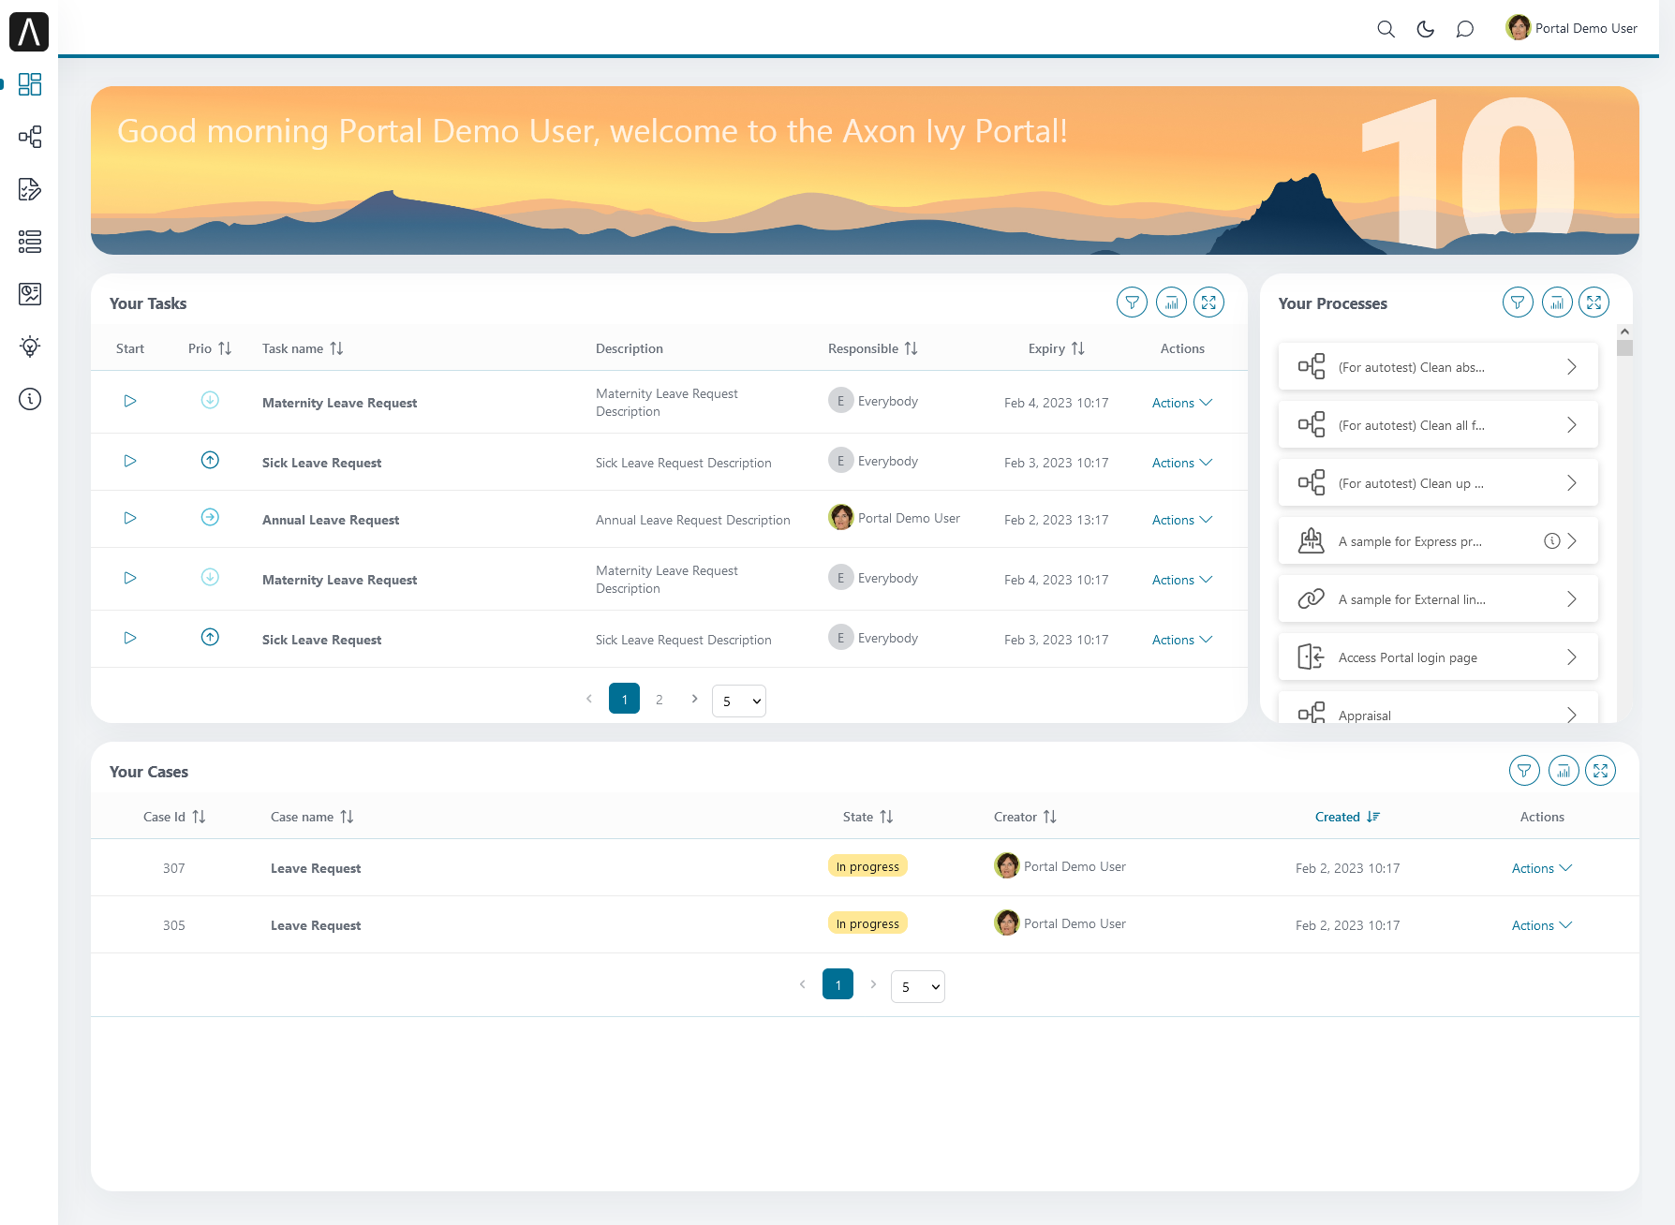Sort cases by Created column
The width and height of the screenshot is (1675, 1225).
1346,817
